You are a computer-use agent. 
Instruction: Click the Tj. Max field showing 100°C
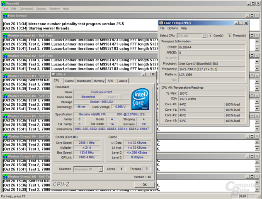point(212,94)
